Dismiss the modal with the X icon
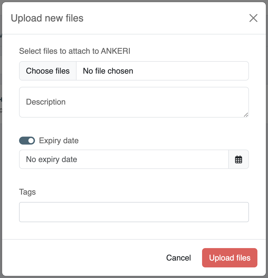 click(253, 18)
